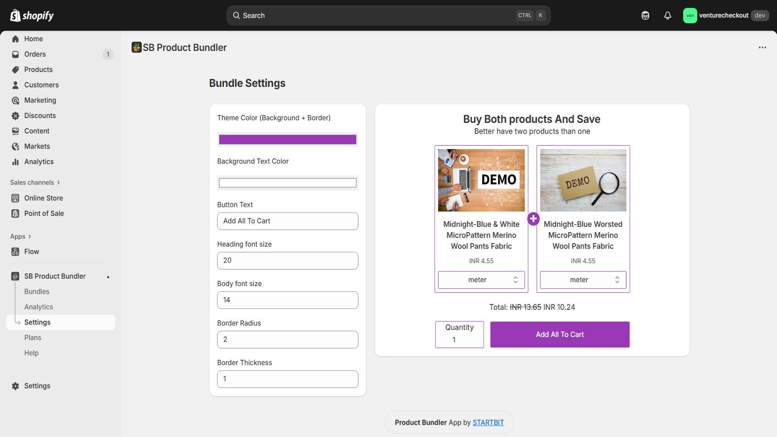Open the white Background Text Color swatch

287,183
